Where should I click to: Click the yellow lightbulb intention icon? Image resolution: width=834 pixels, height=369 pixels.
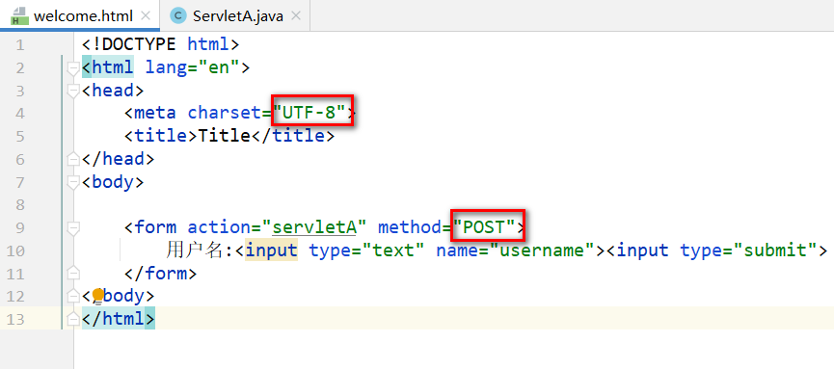click(x=98, y=296)
